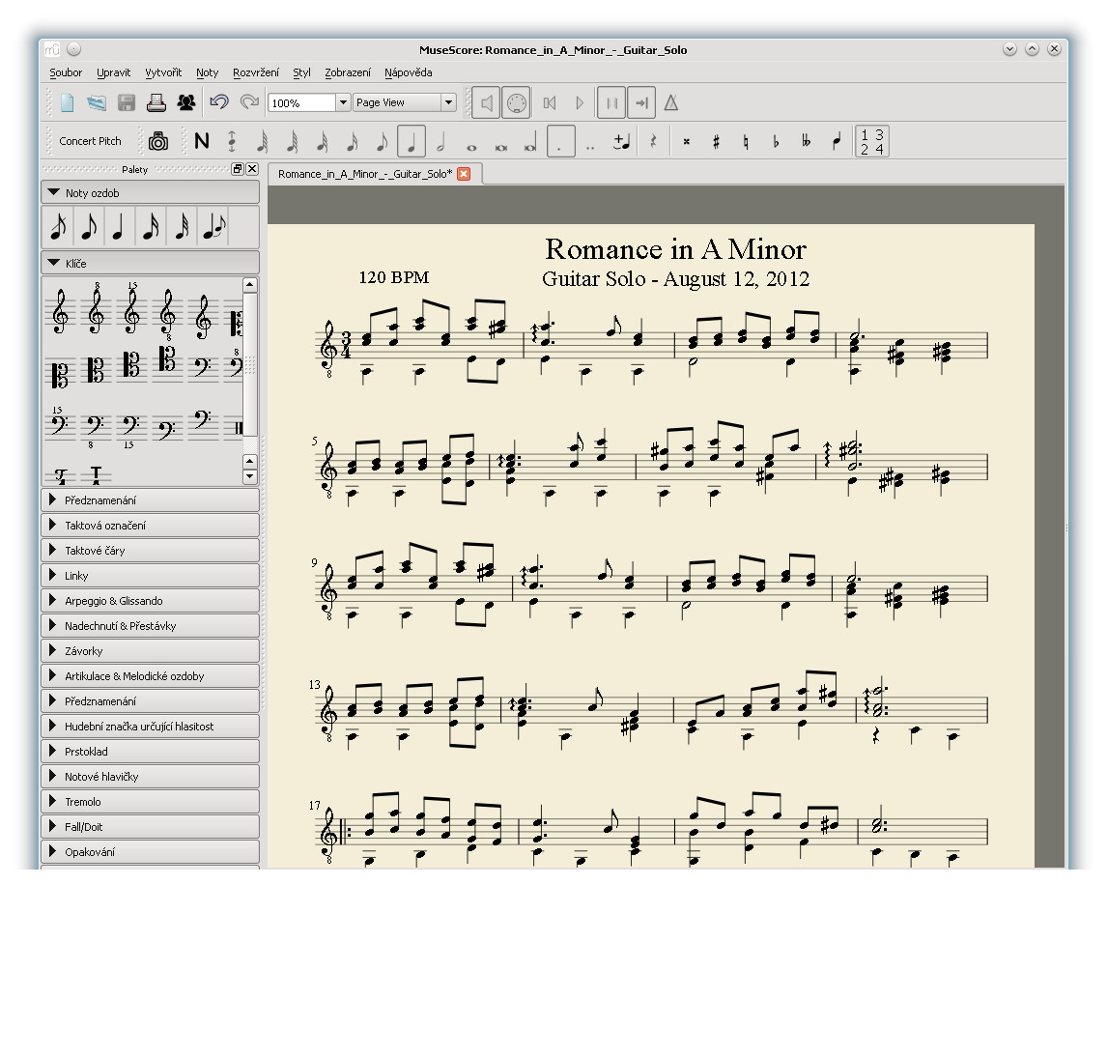Toggle the single augmentation dot button

coord(560,142)
